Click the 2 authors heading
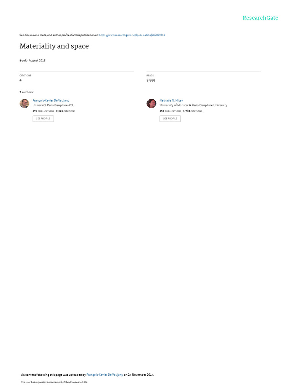 [27, 92]
